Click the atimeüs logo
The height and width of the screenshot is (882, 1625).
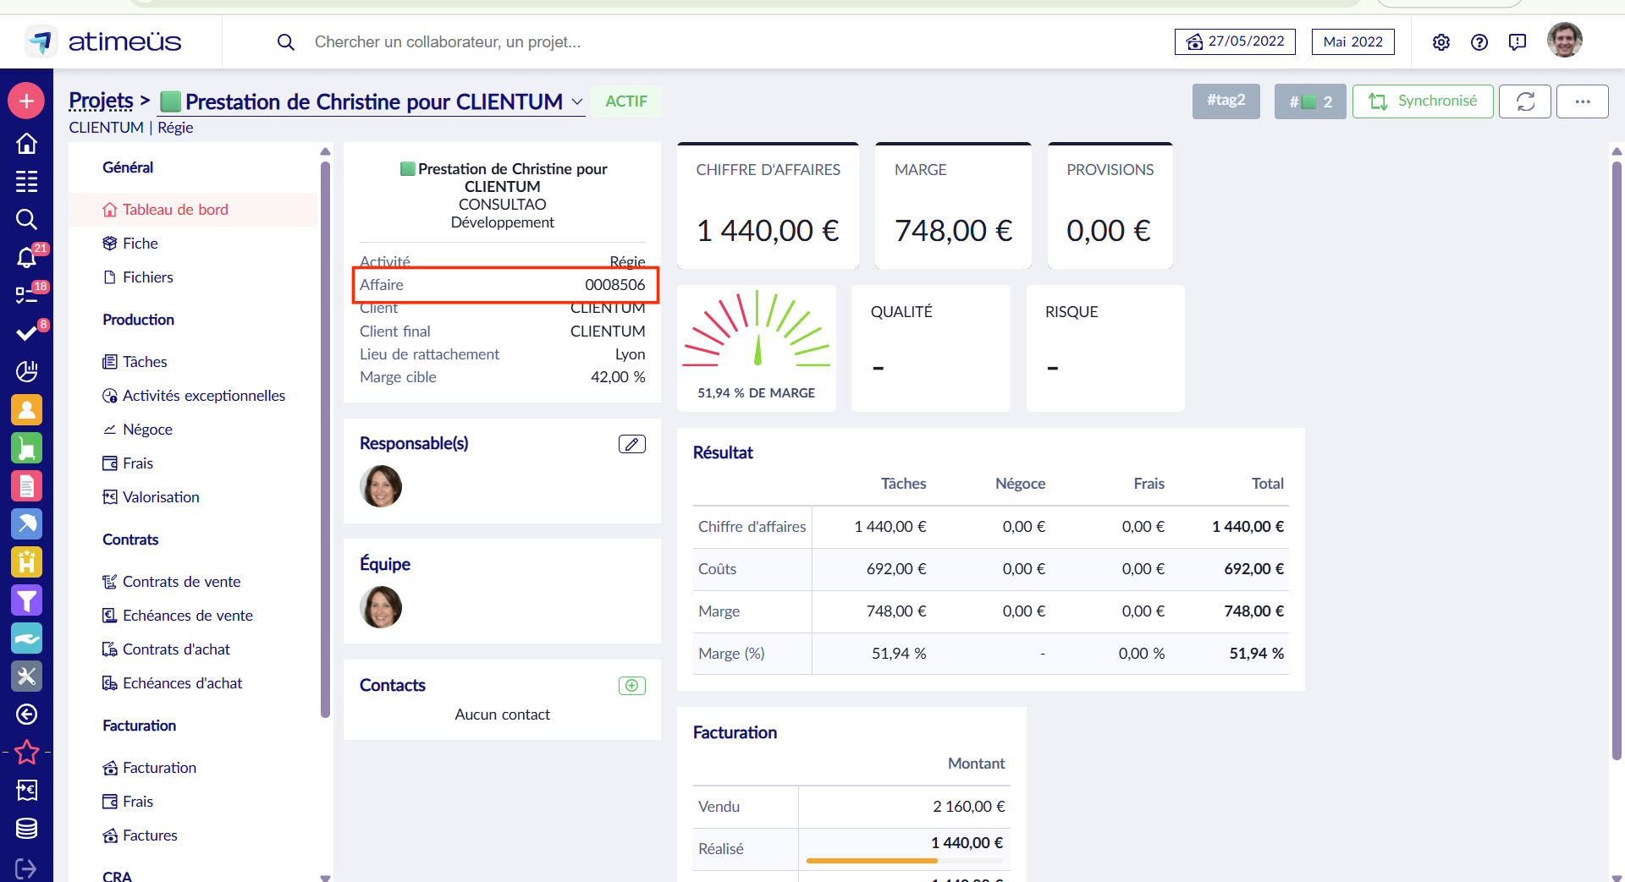coord(105,41)
